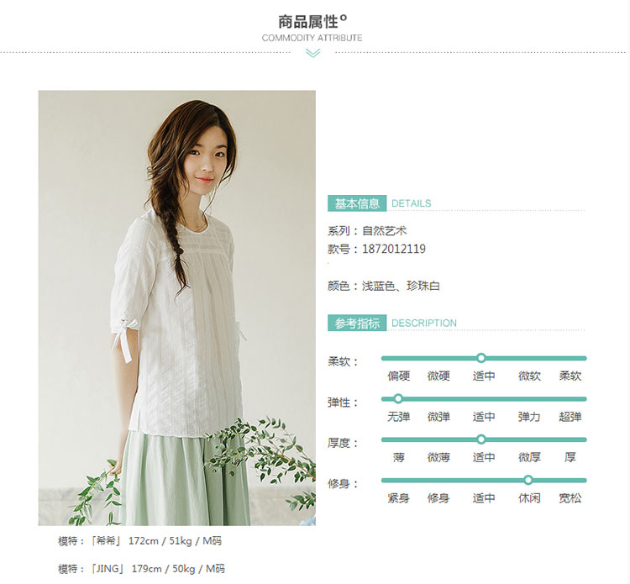The image size is (630, 584).
Task: Click the DESCRIPTION heading text
Action: pos(424,324)
